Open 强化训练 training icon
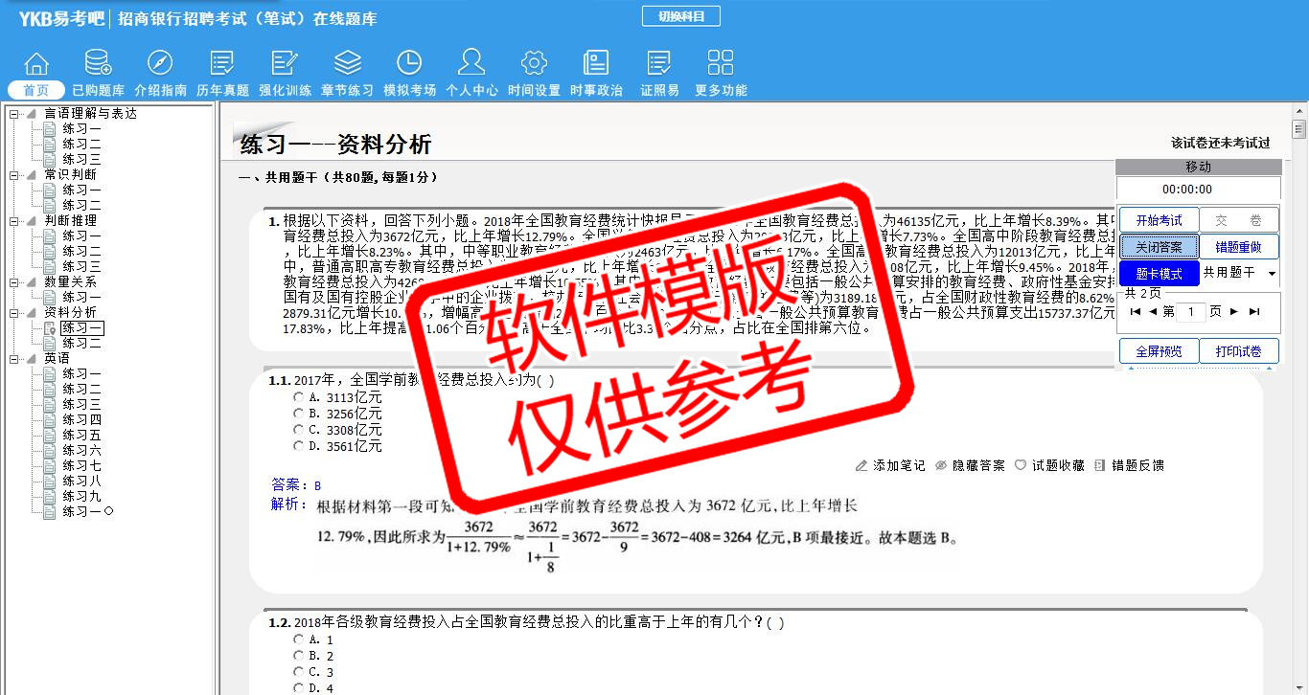 coord(285,64)
